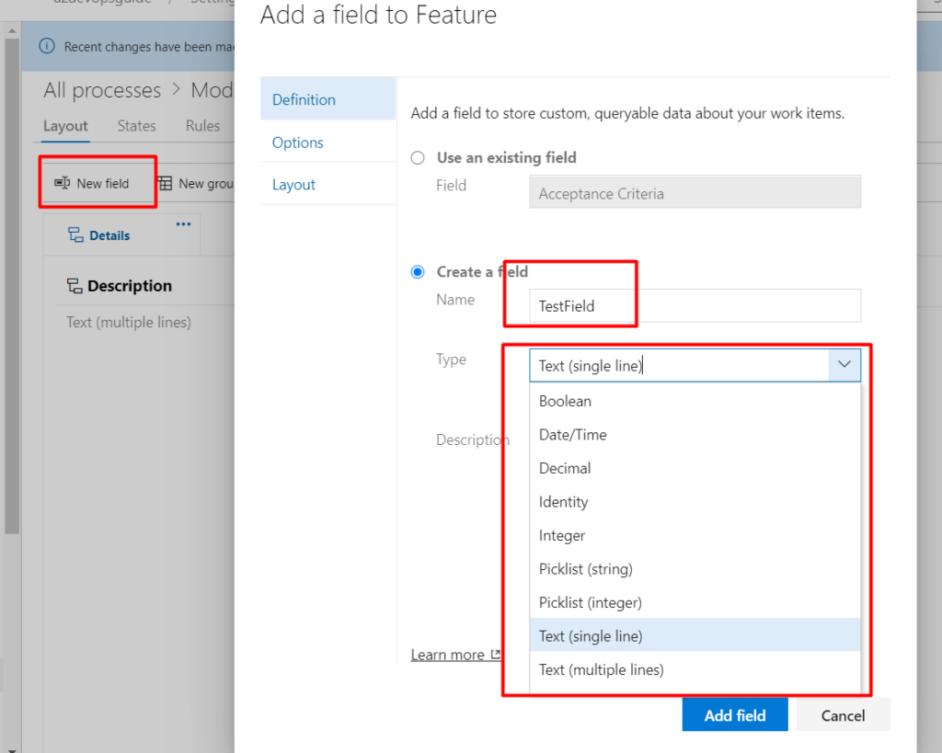Open the Learn more link
This screenshot has width=942, height=753.
[447, 655]
